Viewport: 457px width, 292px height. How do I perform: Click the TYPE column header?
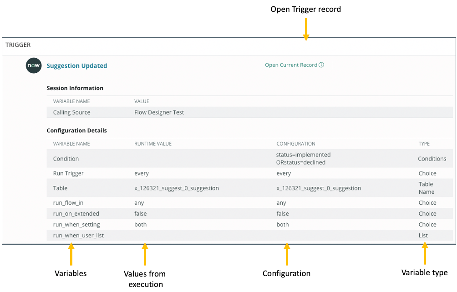point(424,143)
